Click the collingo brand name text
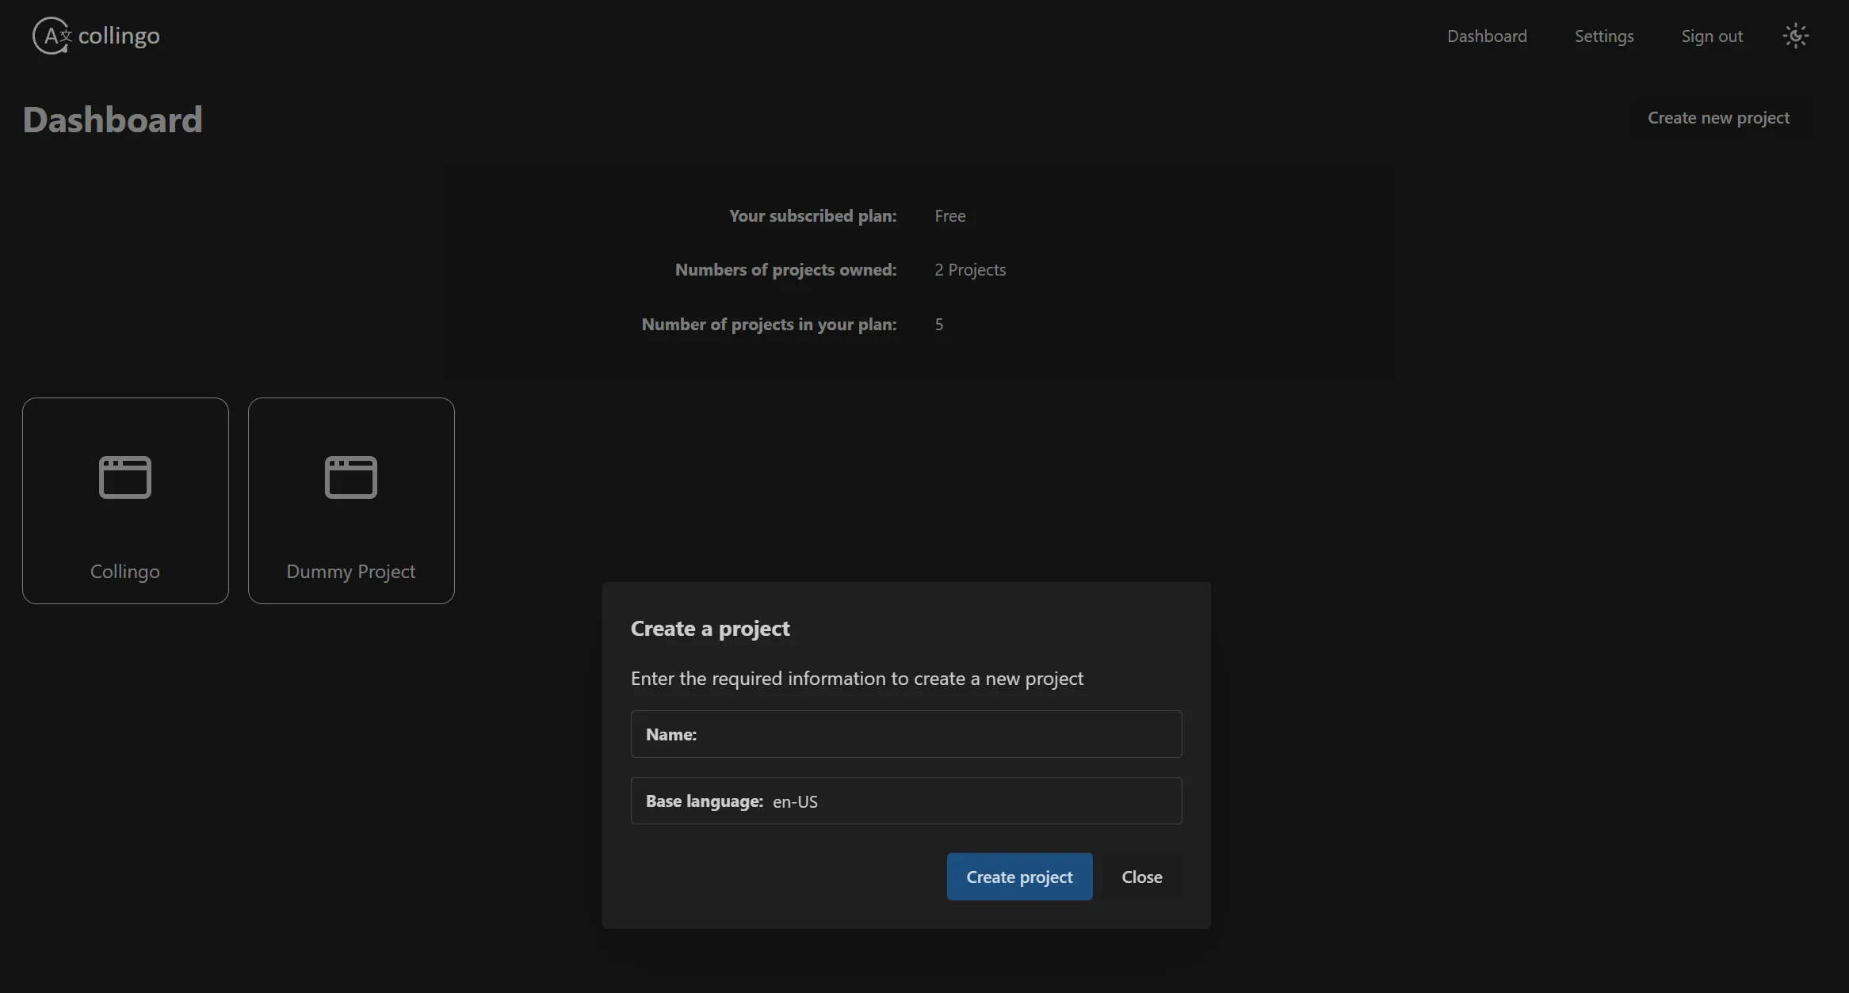1849x993 pixels. (120, 35)
